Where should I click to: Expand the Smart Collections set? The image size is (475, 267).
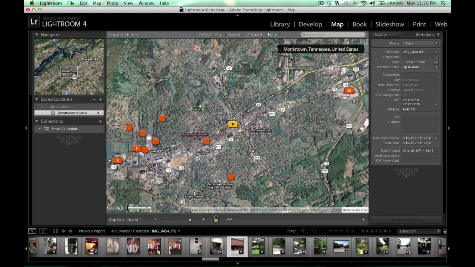39,129
